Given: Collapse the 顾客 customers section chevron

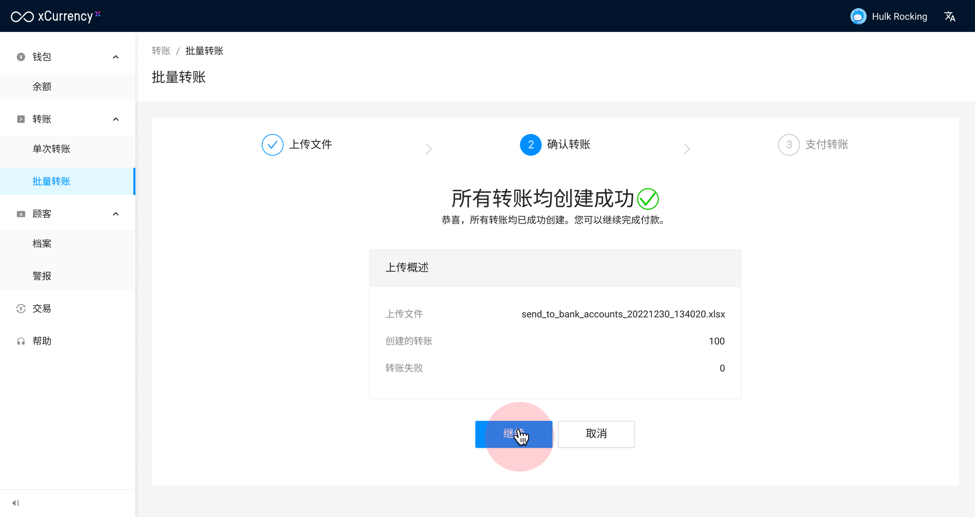Looking at the screenshot, I should 116,214.
